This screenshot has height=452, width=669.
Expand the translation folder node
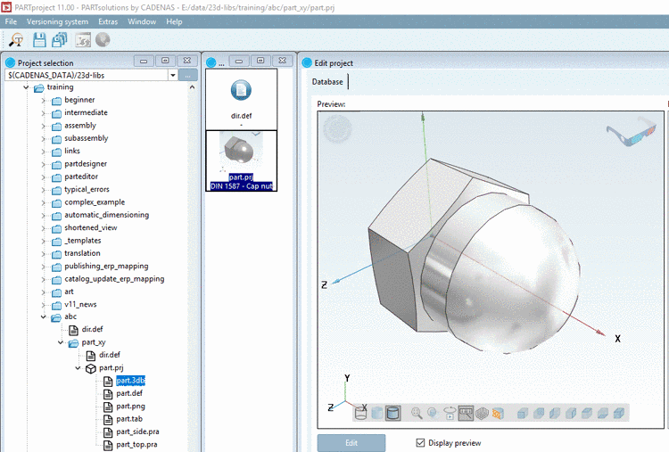43,254
